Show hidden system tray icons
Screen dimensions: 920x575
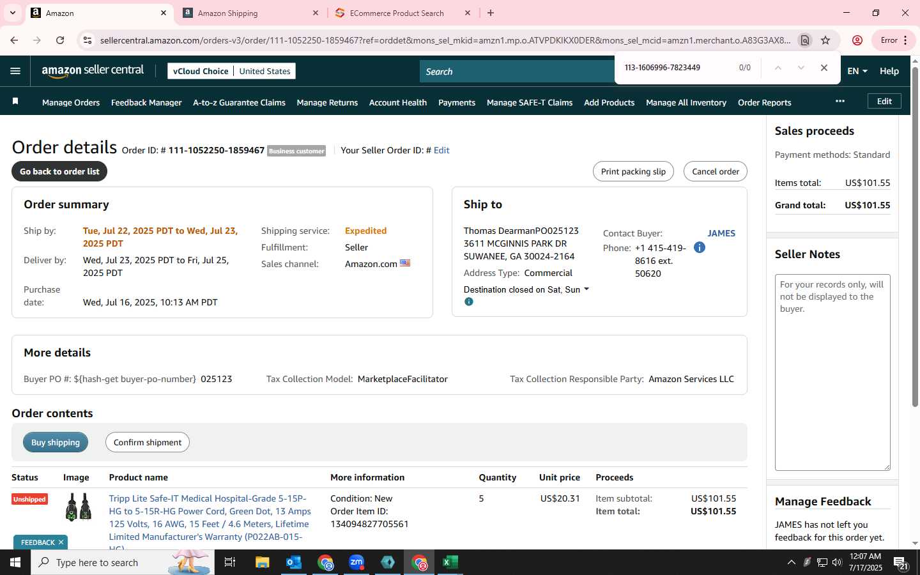pos(791,562)
